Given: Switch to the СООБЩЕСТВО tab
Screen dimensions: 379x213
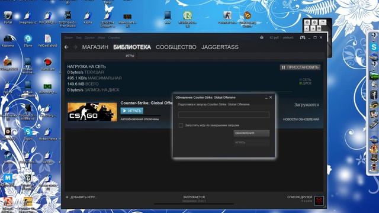Looking at the screenshot, I should [176, 47].
